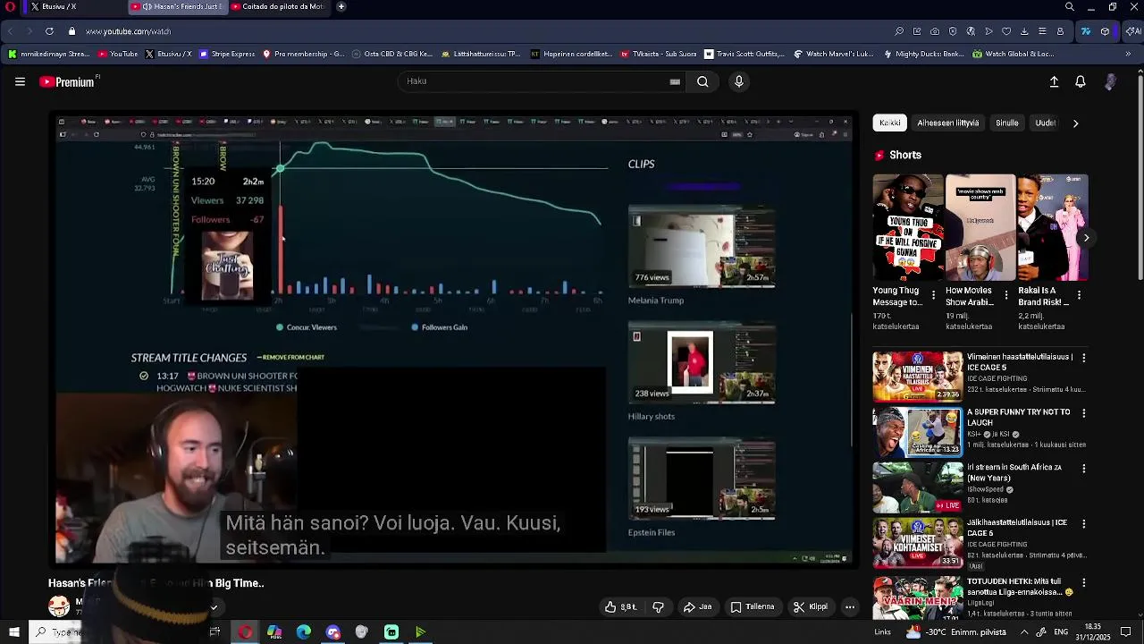Click the Jaa share button
This screenshot has height=644, width=1144.
click(x=698, y=606)
